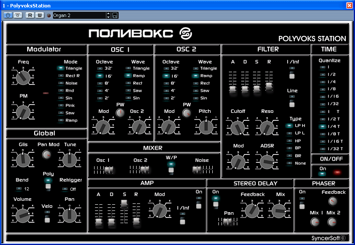This screenshot has height=245, width=355.
Task: Click the Global Pan knob
Action: 70,215
